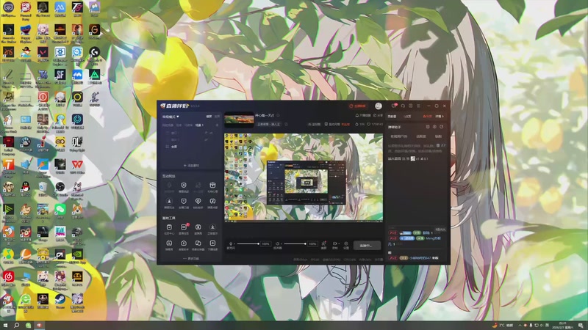Click the red outlined button beside the avatar
588x330 pixels.
click(x=358, y=106)
